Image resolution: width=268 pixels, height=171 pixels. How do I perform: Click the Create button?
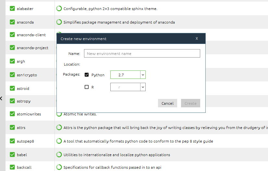click(190, 103)
